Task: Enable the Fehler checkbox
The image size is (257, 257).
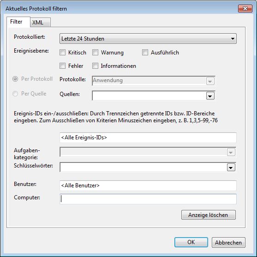Action: click(x=62, y=66)
